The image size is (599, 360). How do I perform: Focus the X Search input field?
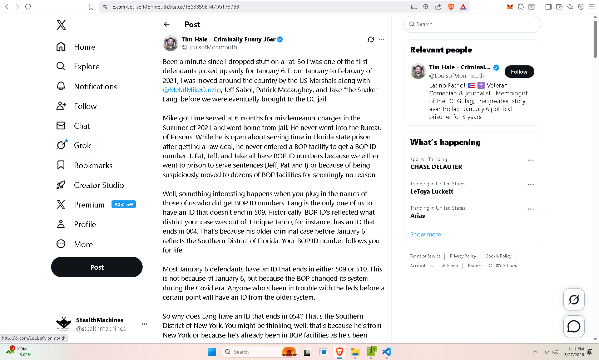point(472,24)
